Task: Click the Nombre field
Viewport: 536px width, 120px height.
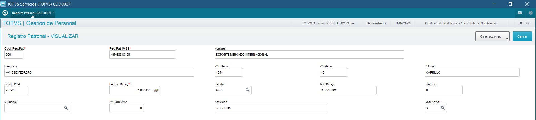Action: (309, 55)
